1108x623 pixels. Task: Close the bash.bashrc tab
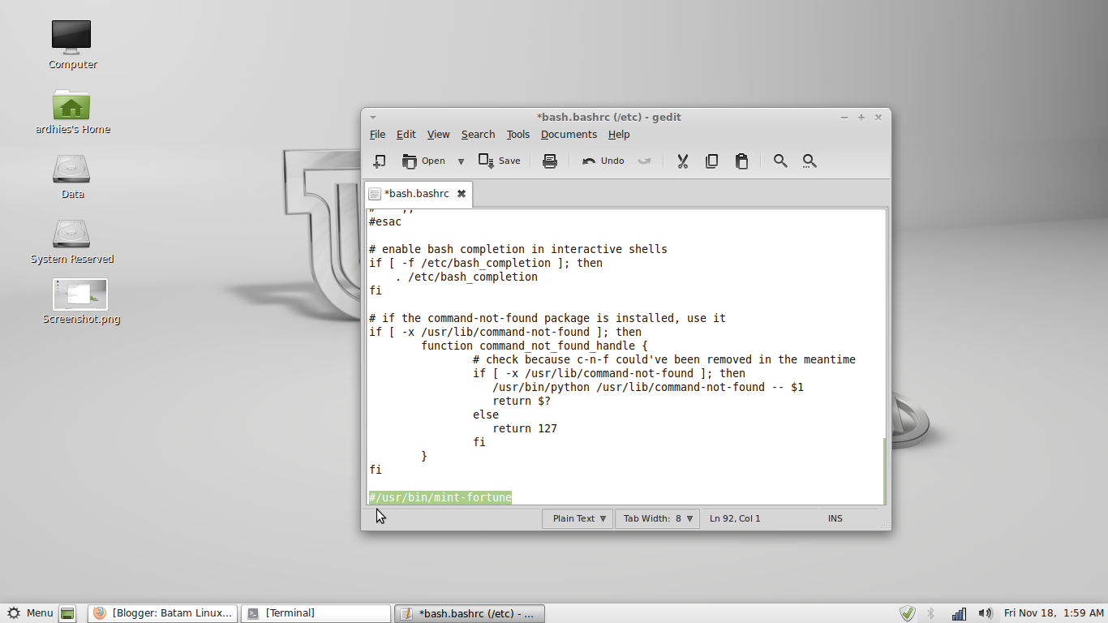462,194
